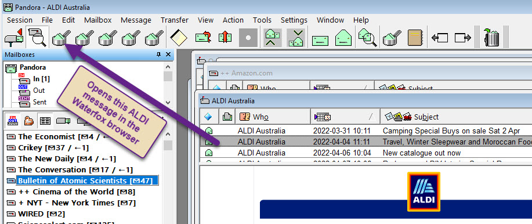Toggle the Mailboxes panel pin

[158, 55]
